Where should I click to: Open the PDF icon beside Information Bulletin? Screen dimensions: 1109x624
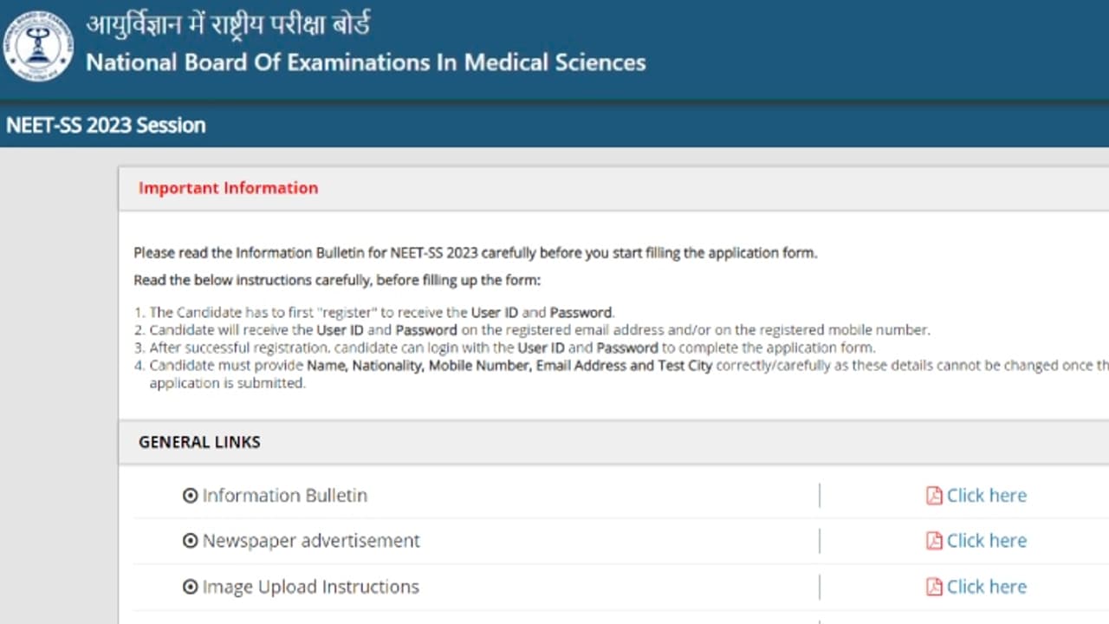(933, 495)
